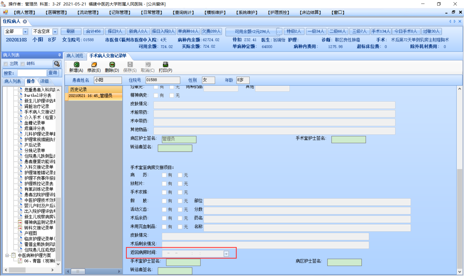Select history record 20210521 16:45_管理员

(x=94, y=96)
